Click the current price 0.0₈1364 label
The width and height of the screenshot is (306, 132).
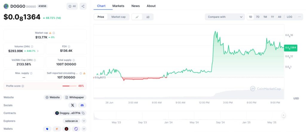(290, 48)
